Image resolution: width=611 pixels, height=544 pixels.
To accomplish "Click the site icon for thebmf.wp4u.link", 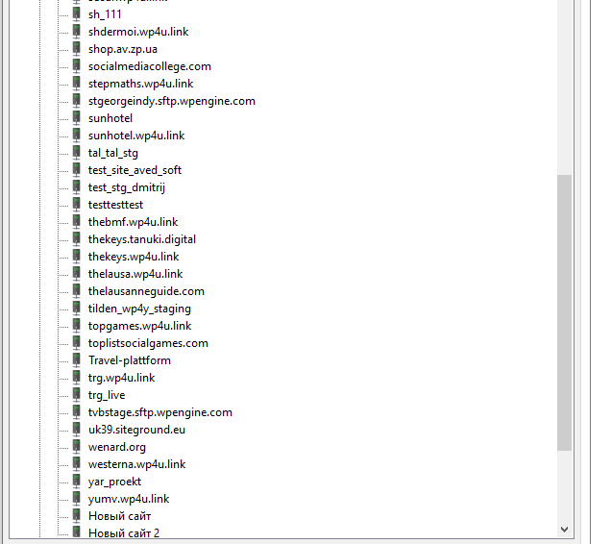I will (x=77, y=221).
